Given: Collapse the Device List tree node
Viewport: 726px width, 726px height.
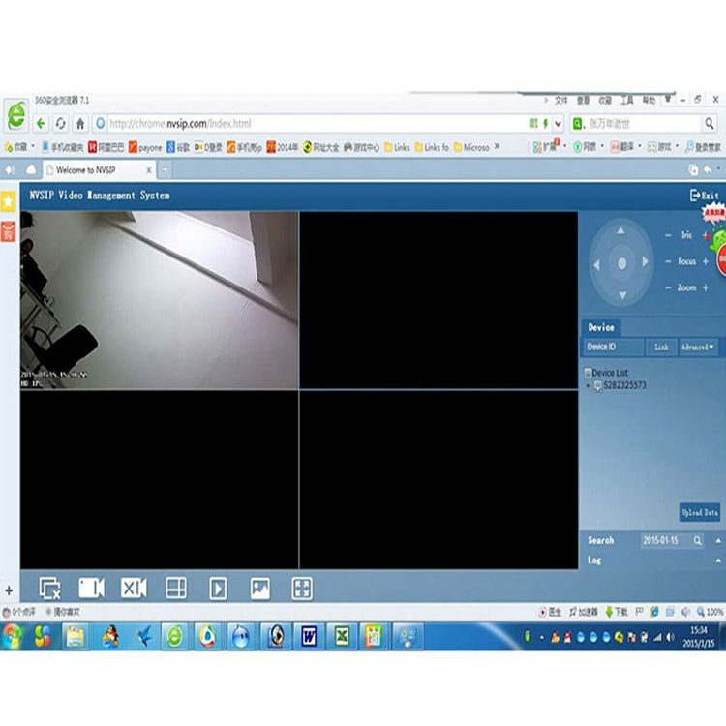Looking at the screenshot, I should (588, 373).
